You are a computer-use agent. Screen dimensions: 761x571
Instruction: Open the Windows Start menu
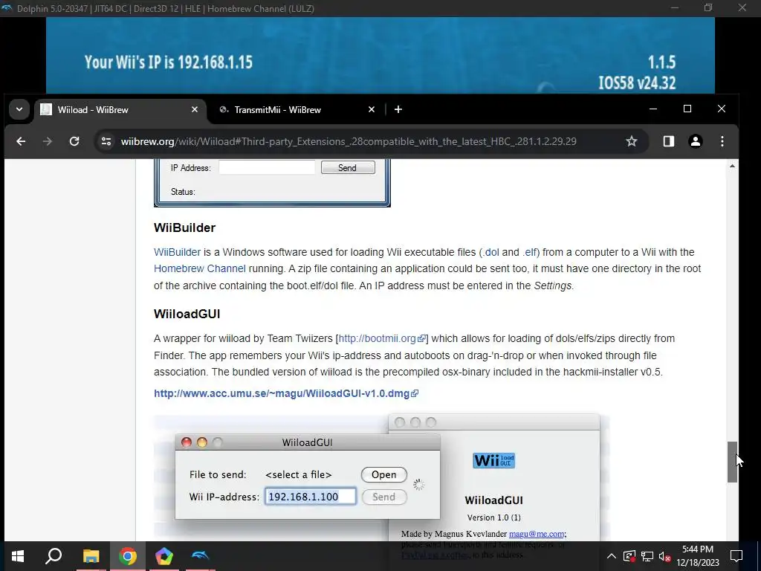point(18,556)
